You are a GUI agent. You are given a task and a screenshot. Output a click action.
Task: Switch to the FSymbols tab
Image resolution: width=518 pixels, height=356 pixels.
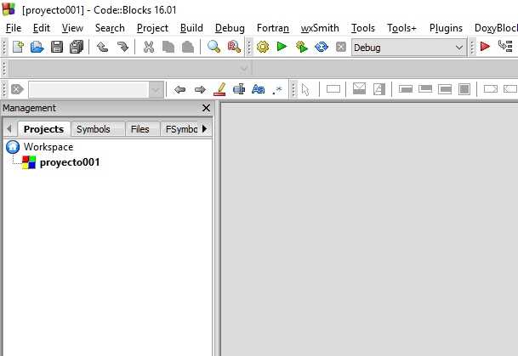pos(180,129)
